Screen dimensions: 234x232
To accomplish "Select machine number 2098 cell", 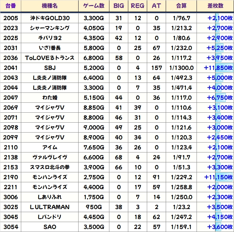I will coord(11,128).
